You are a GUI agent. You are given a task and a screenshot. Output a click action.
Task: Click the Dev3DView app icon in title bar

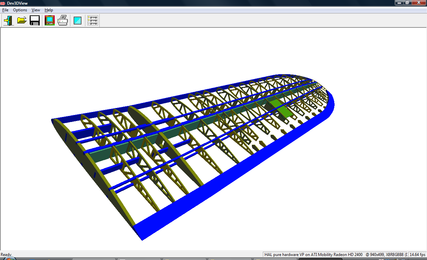3,3
